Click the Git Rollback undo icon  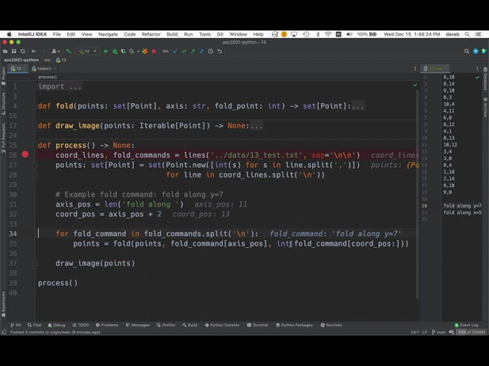click(219, 51)
